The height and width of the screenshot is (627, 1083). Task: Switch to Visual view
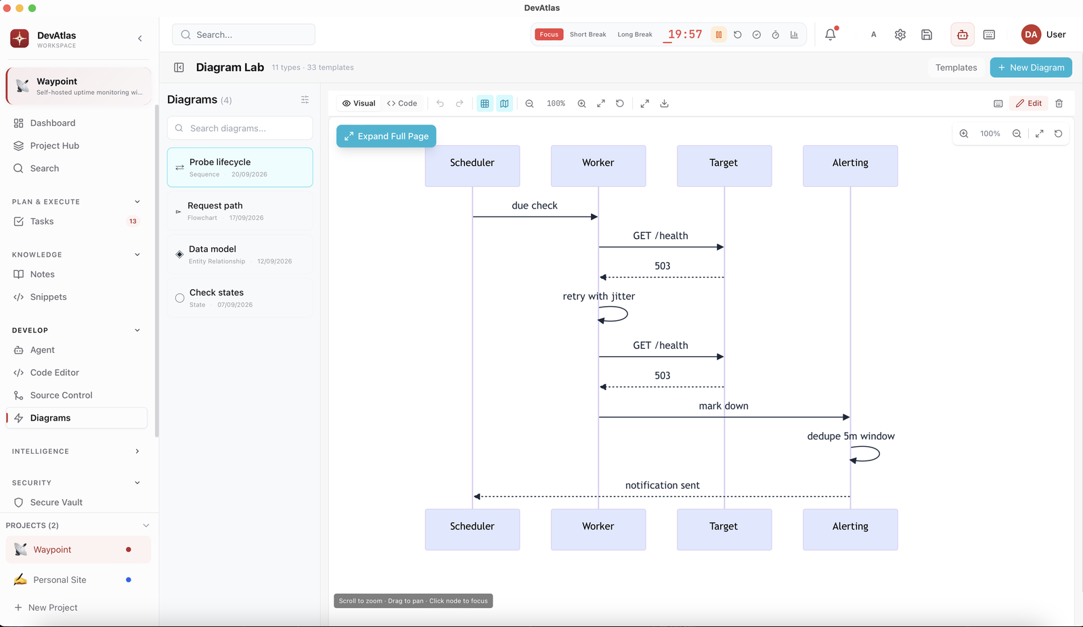pos(359,104)
